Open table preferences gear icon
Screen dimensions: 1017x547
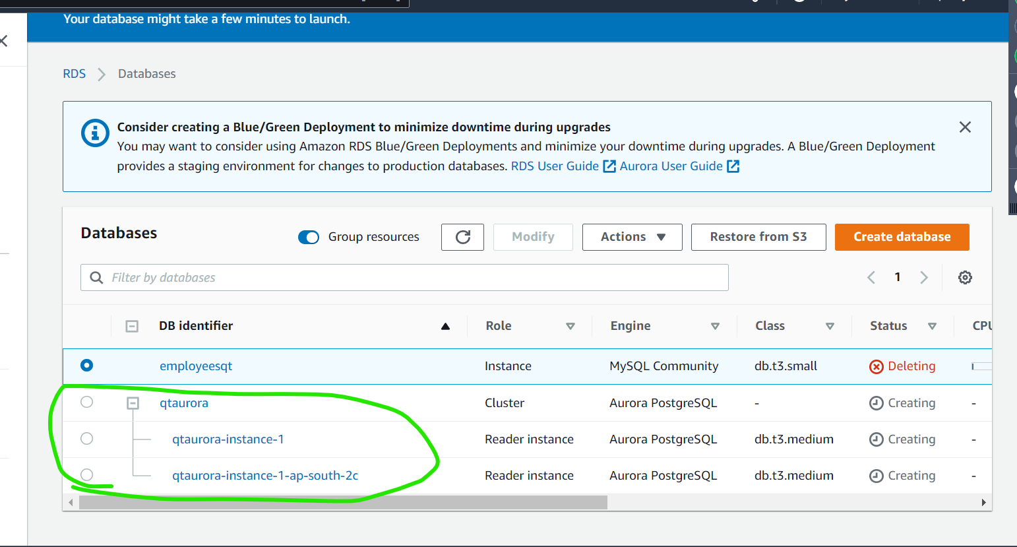point(965,277)
